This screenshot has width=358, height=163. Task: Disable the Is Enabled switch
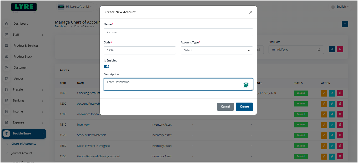coord(106,66)
